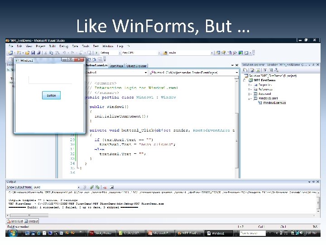Open the Debug configuration dropdown
This screenshot has width=326, height=245.
click(120, 53)
